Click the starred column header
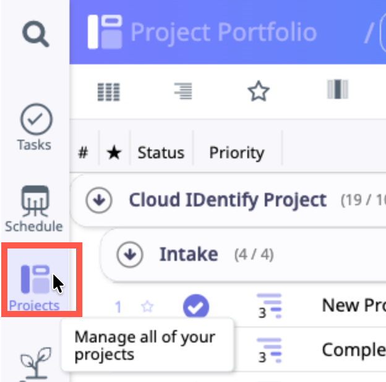 (x=114, y=153)
